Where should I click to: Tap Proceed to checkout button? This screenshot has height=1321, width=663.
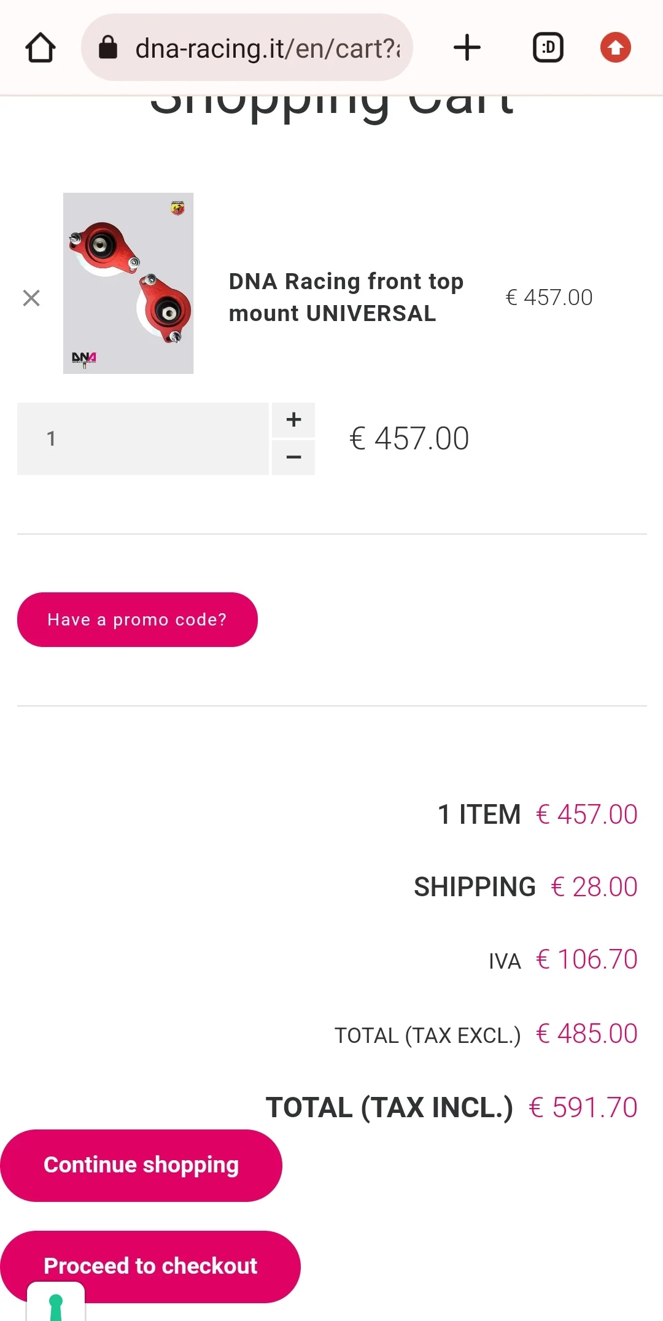(x=150, y=1266)
